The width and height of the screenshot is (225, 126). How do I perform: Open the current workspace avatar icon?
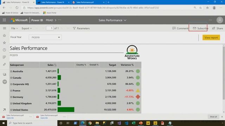[x=5, y=82]
